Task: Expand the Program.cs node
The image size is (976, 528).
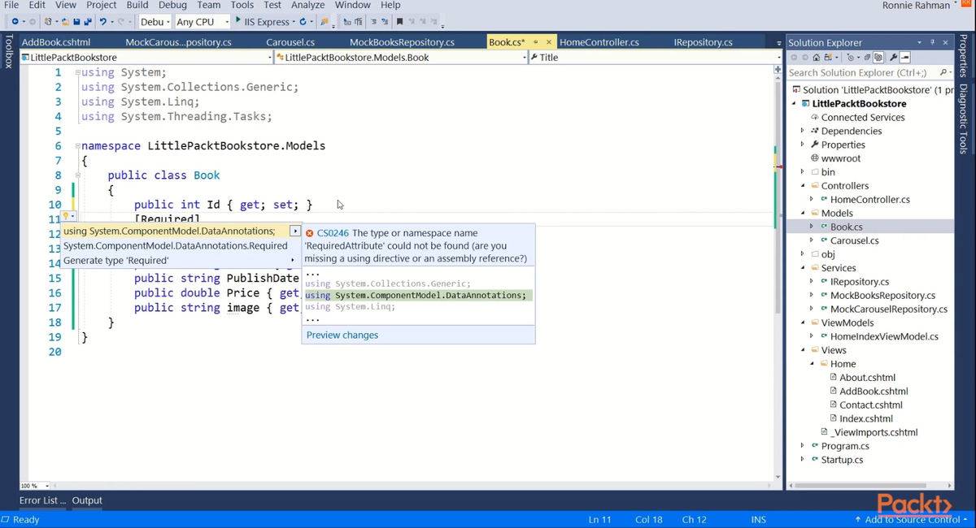Action: pyautogui.click(x=803, y=446)
